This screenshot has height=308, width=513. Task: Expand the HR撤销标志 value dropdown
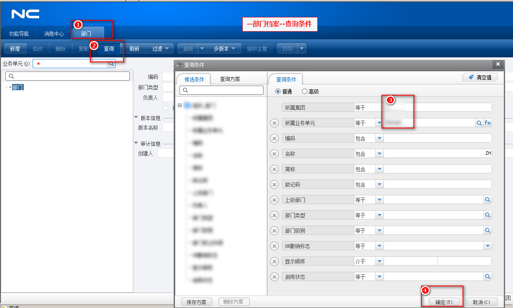click(x=488, y=246)
